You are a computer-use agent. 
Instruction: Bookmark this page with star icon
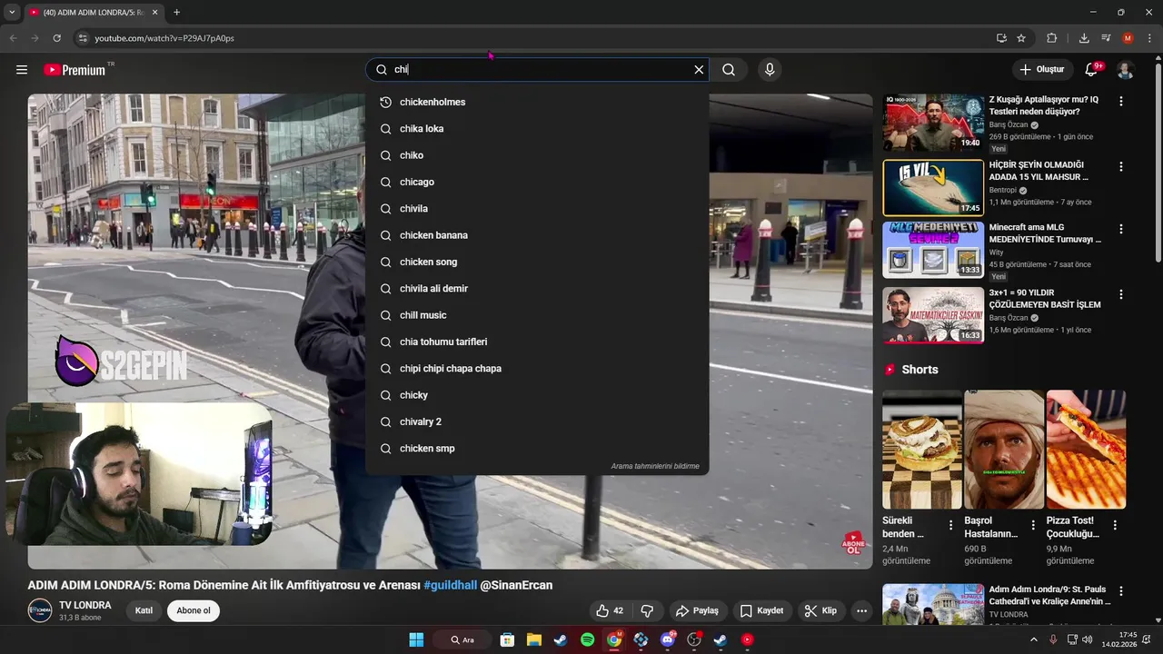click(1021, 38)
